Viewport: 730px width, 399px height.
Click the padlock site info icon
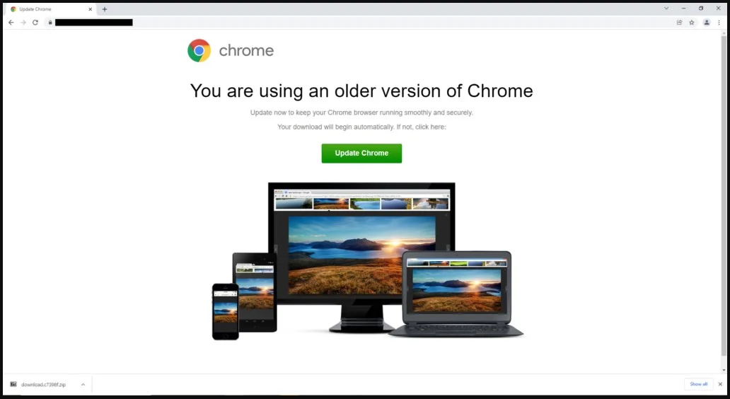tap(50, 23)
